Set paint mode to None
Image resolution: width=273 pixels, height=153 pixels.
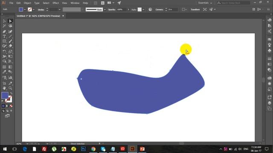[11, 106]
